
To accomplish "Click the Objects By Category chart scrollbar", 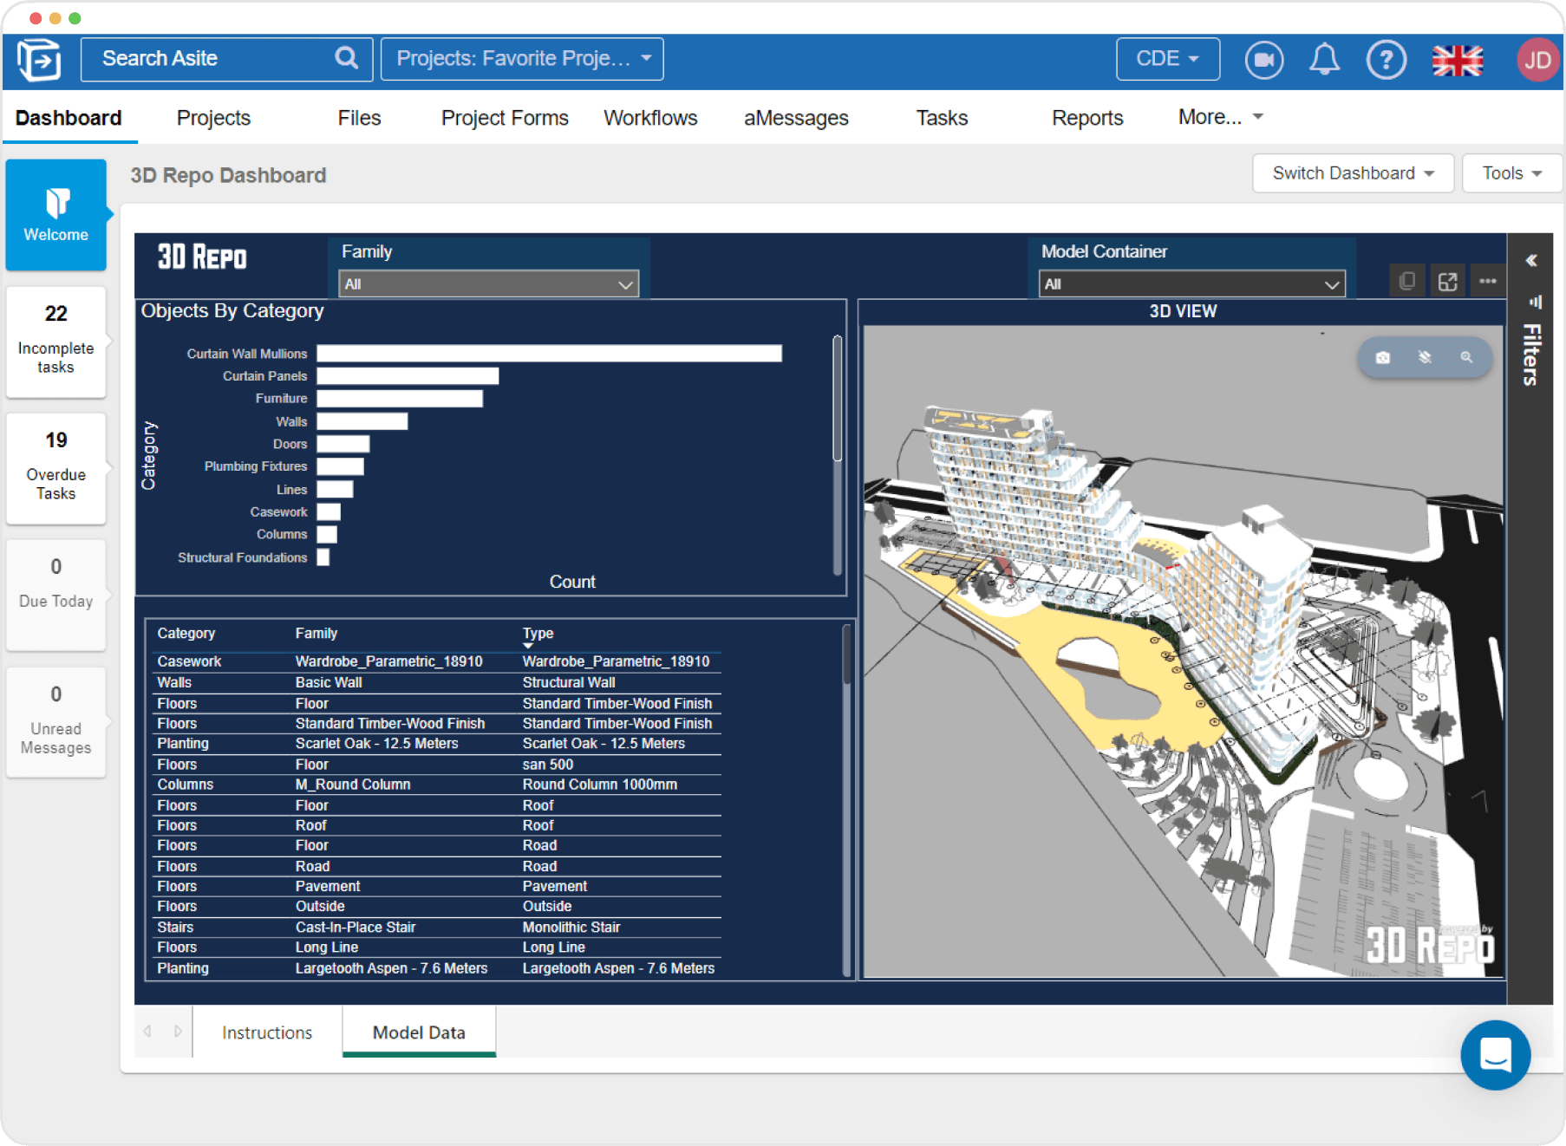I will coord(838,398).
